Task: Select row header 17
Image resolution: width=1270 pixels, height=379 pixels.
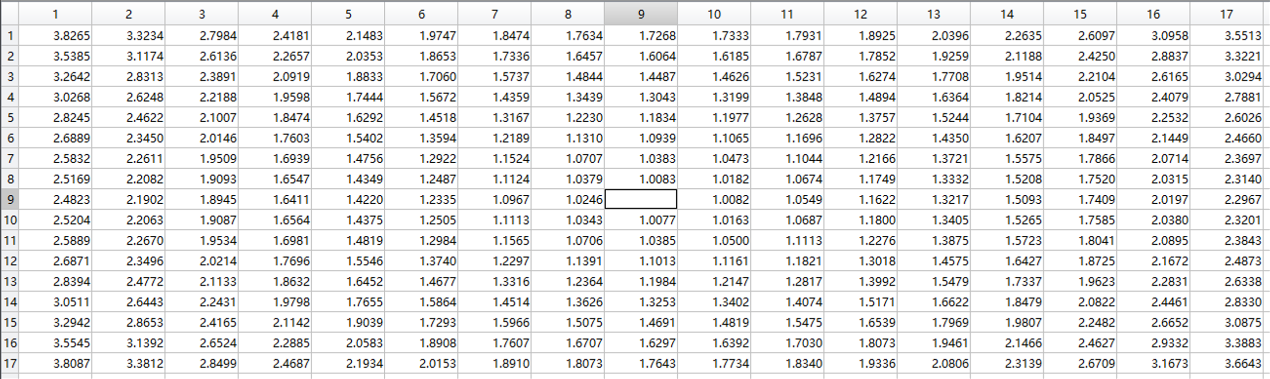Action: [10, 363]
